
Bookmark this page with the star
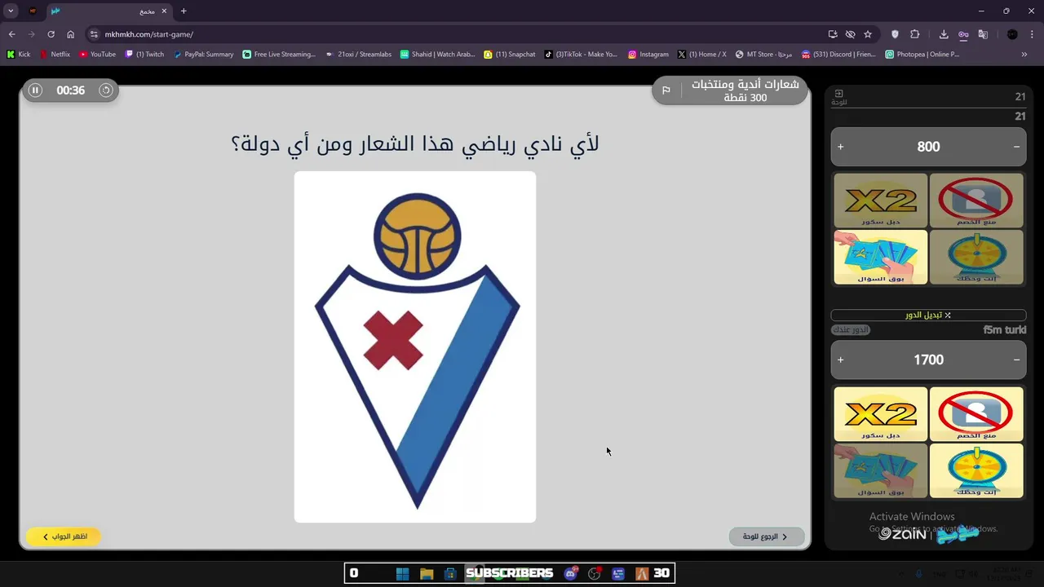(868, 34)
